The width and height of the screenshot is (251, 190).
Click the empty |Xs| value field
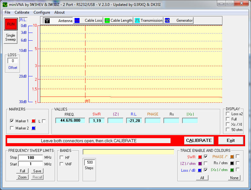coord(190,120)
